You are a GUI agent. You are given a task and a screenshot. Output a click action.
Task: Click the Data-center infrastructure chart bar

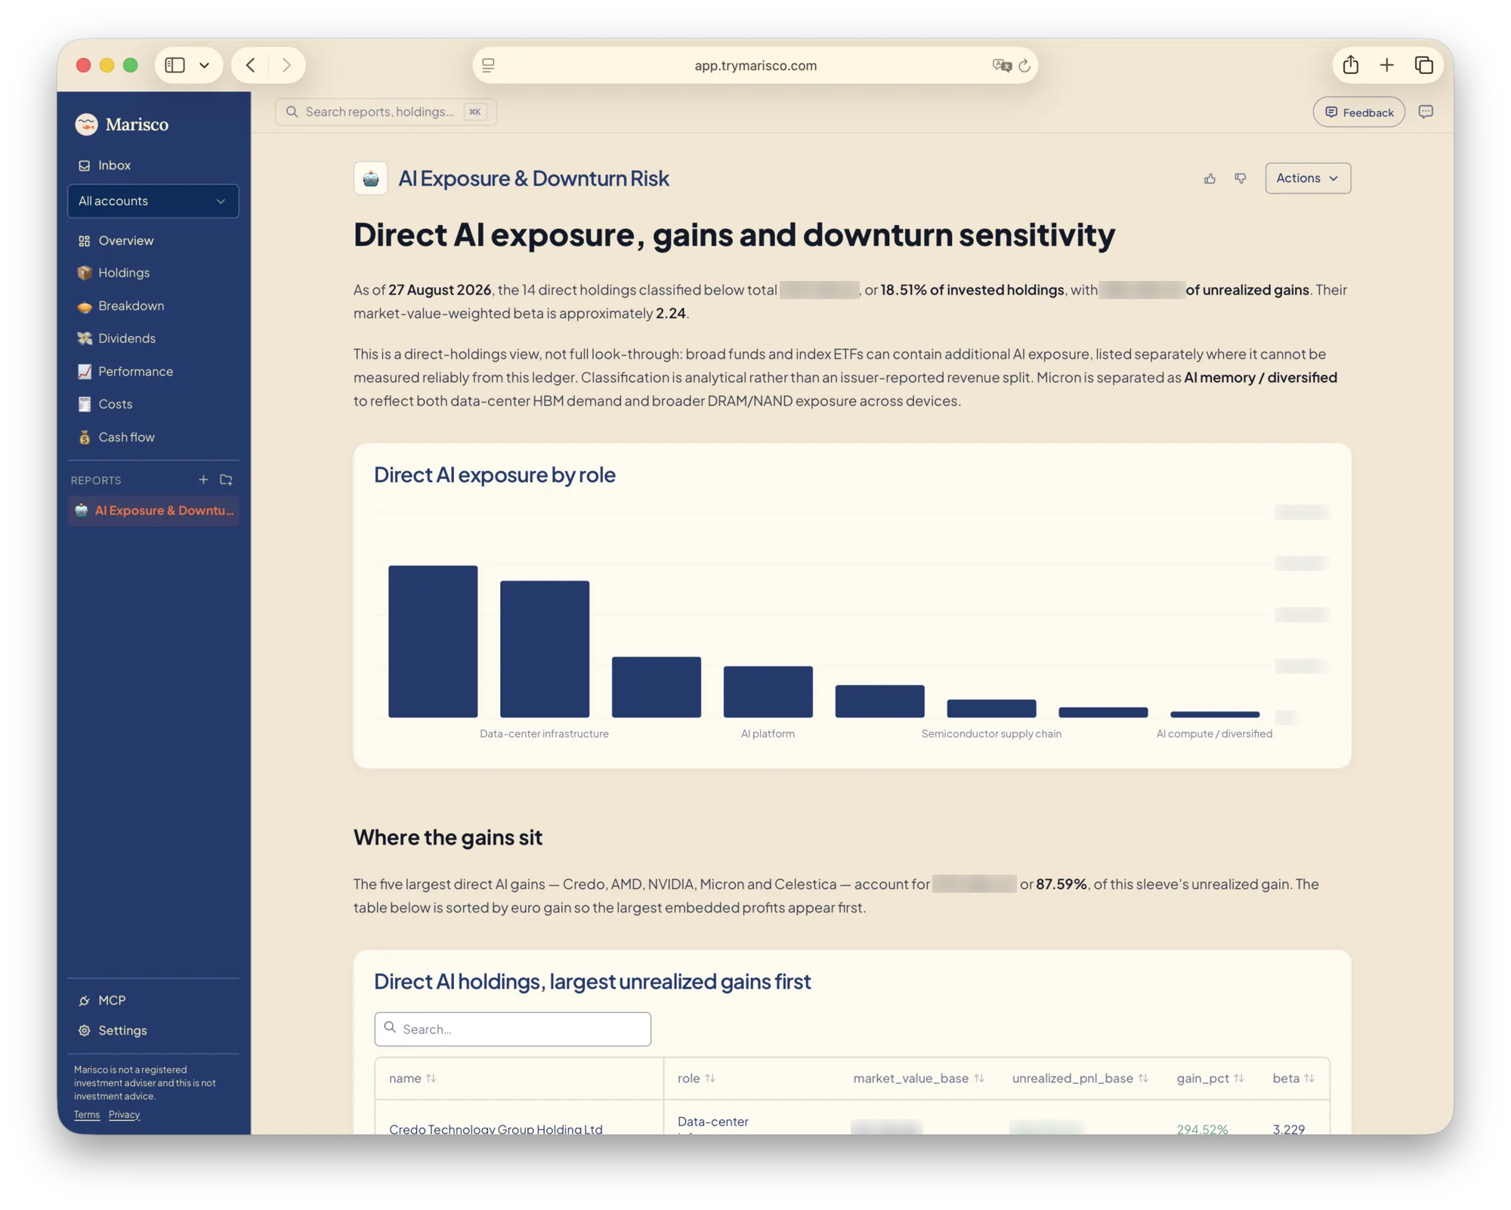pos(545,649)
